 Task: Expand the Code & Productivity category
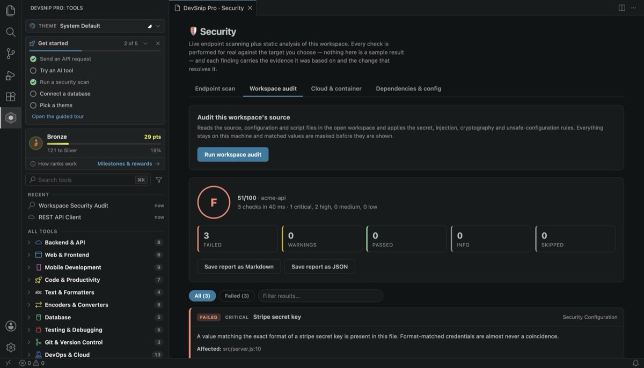pos(29,280)
